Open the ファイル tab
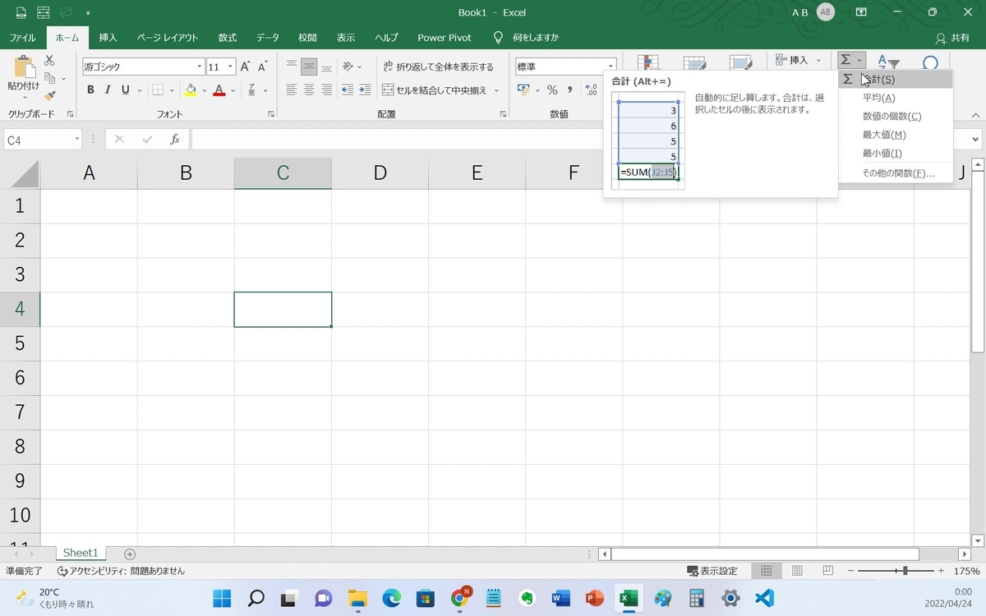This screenshot has width=986, height=616. [22, 38]
